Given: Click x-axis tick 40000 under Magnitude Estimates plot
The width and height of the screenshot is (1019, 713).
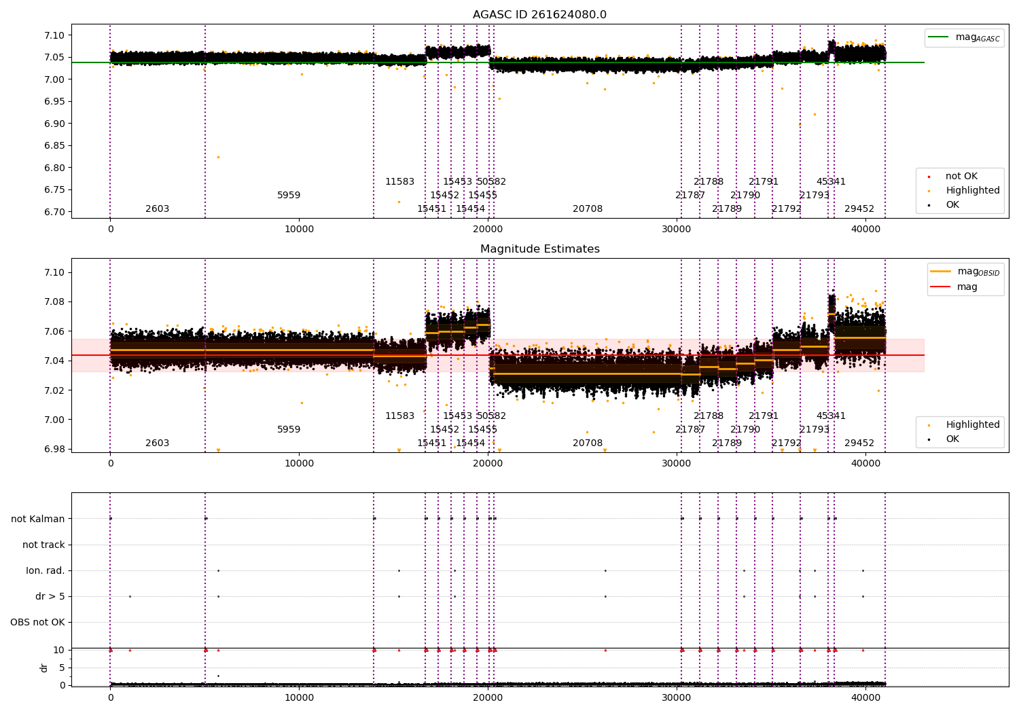Looking at the screenshot, I should 866,464.
